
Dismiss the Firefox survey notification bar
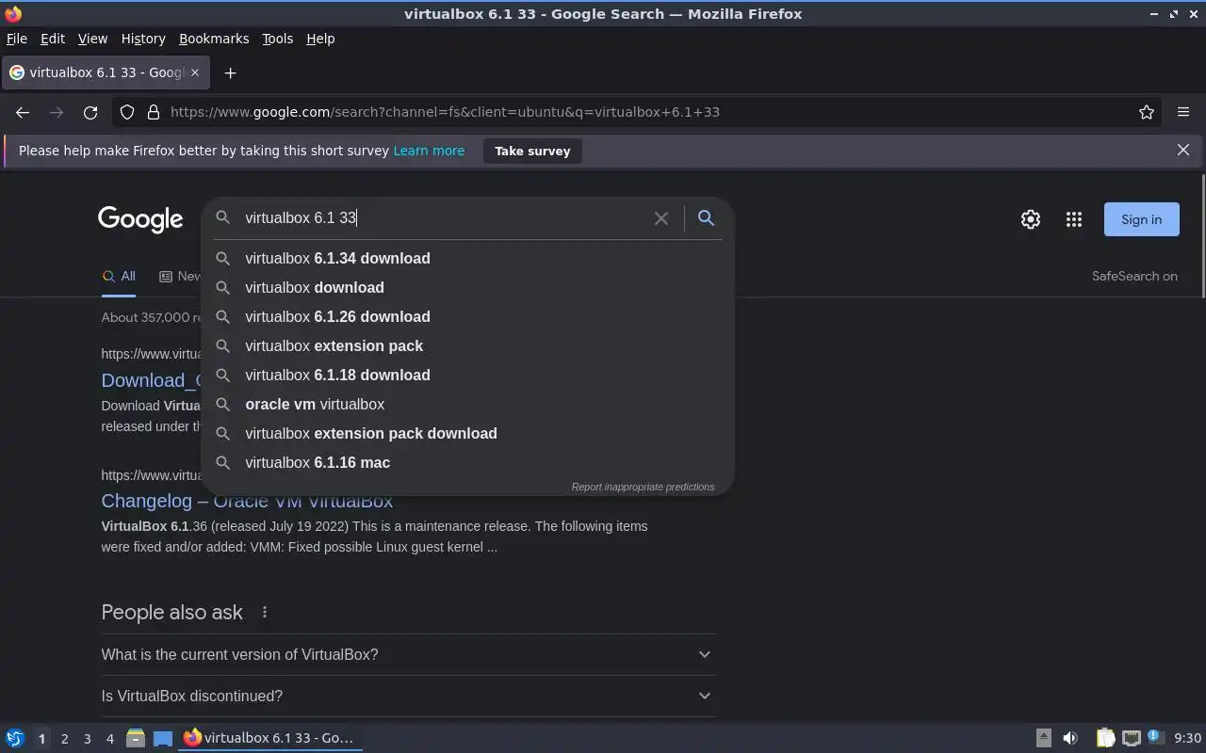[x=1183, y=151]
